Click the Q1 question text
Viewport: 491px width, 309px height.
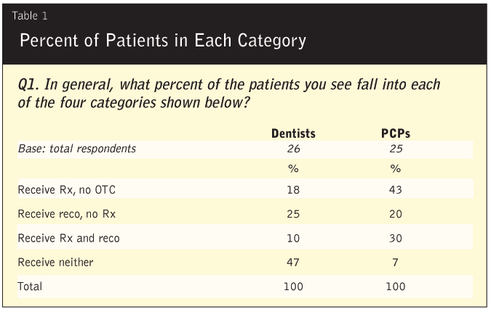click(x=230, y=94)
